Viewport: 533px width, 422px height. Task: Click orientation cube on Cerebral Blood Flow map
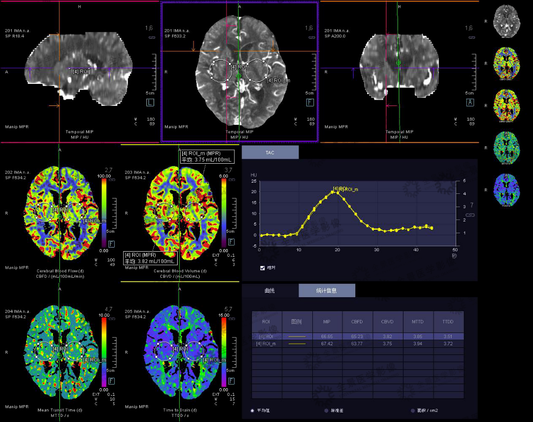click(x=111, y=241)
